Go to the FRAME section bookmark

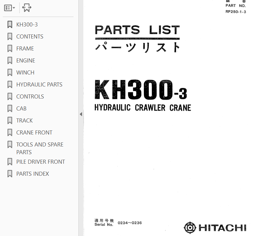[25, 49]
